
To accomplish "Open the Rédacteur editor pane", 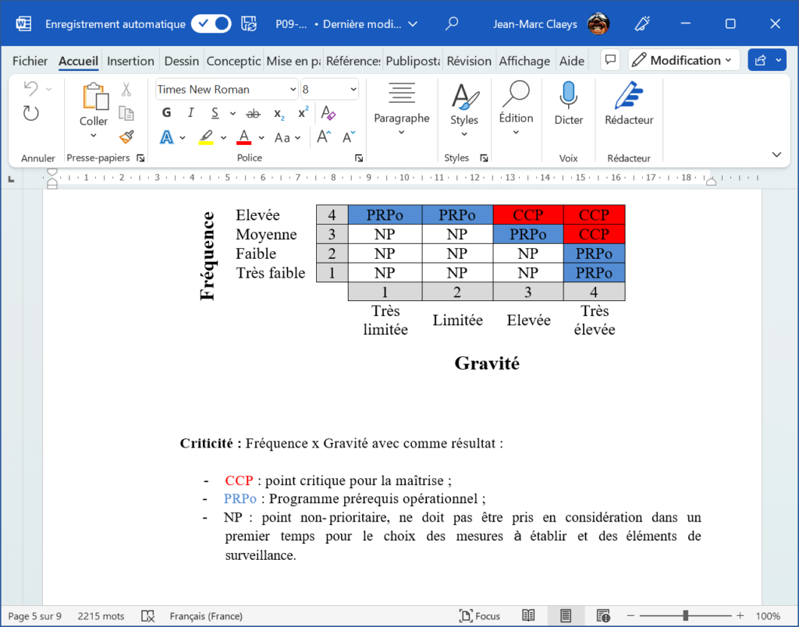I will [x=629, y=104].
